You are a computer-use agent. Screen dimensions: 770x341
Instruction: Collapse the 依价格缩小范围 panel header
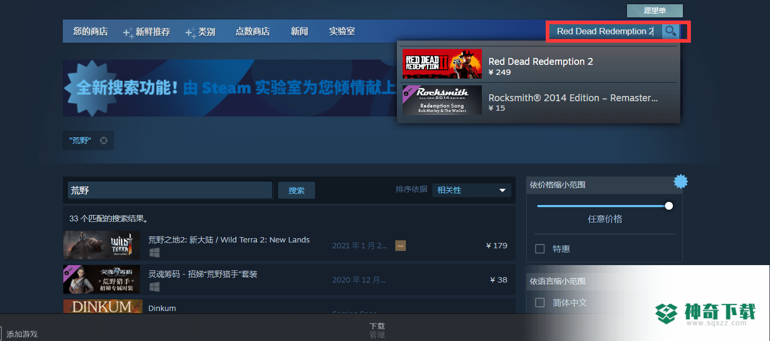604,185
